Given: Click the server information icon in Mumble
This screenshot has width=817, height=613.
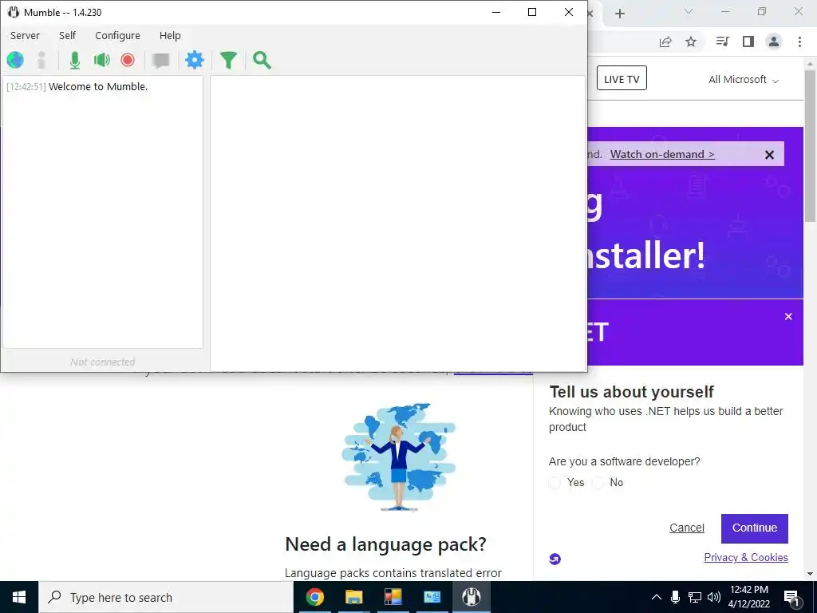Looking at the screenshot, I should click(x=41, y=61).
